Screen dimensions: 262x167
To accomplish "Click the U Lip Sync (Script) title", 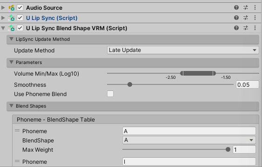I will point(52,18).
